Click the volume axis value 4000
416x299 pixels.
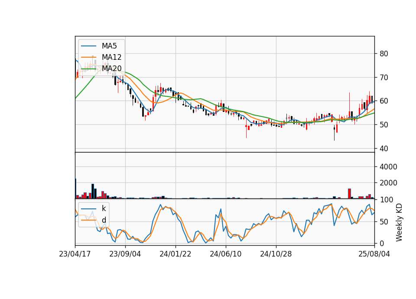387,167
